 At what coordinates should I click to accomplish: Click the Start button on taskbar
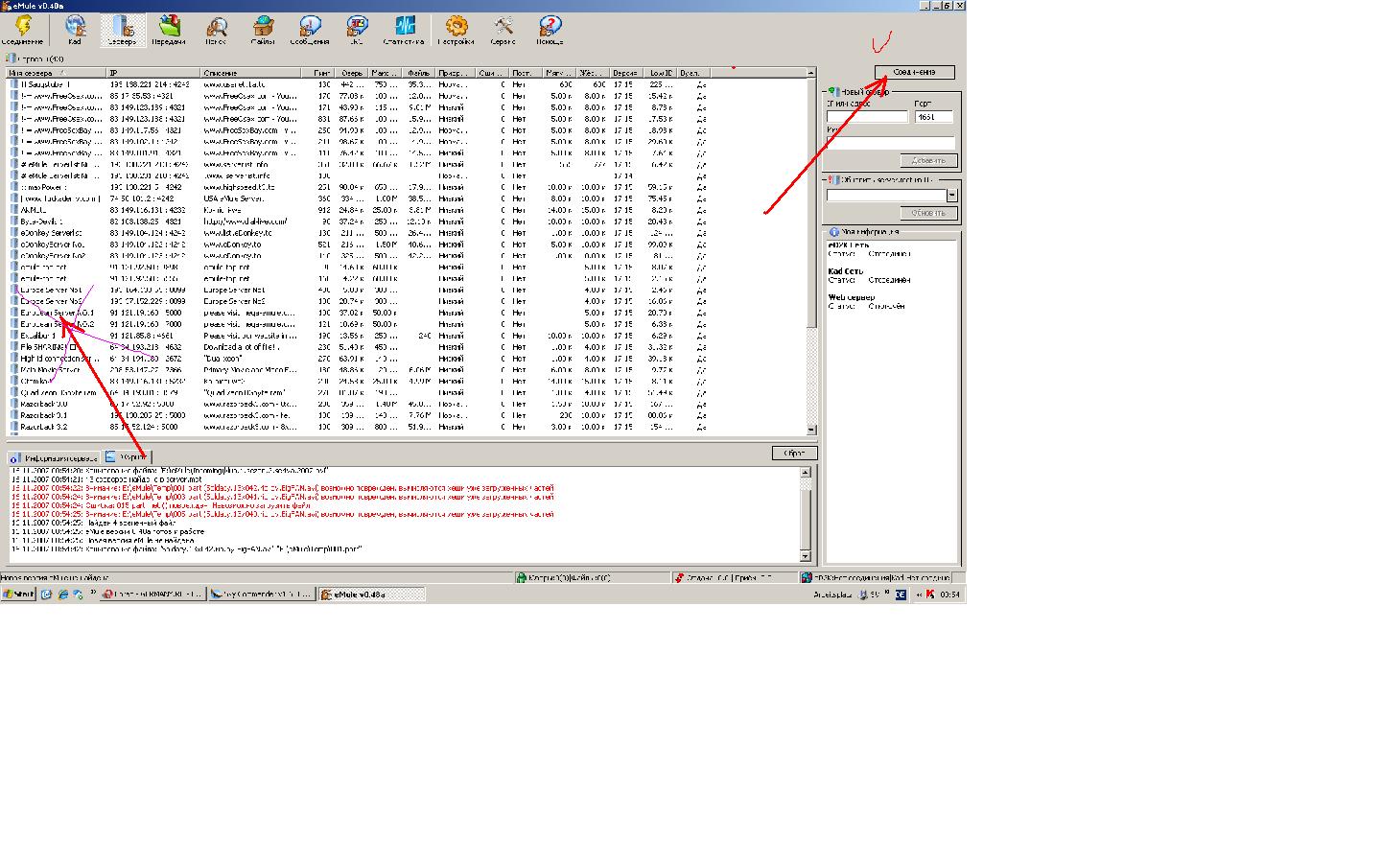18,595
